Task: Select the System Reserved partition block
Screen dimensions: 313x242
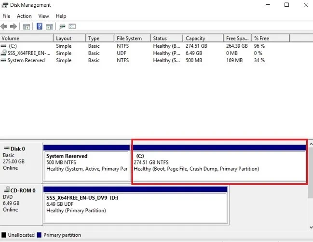Action: click(x=86, y=164)
